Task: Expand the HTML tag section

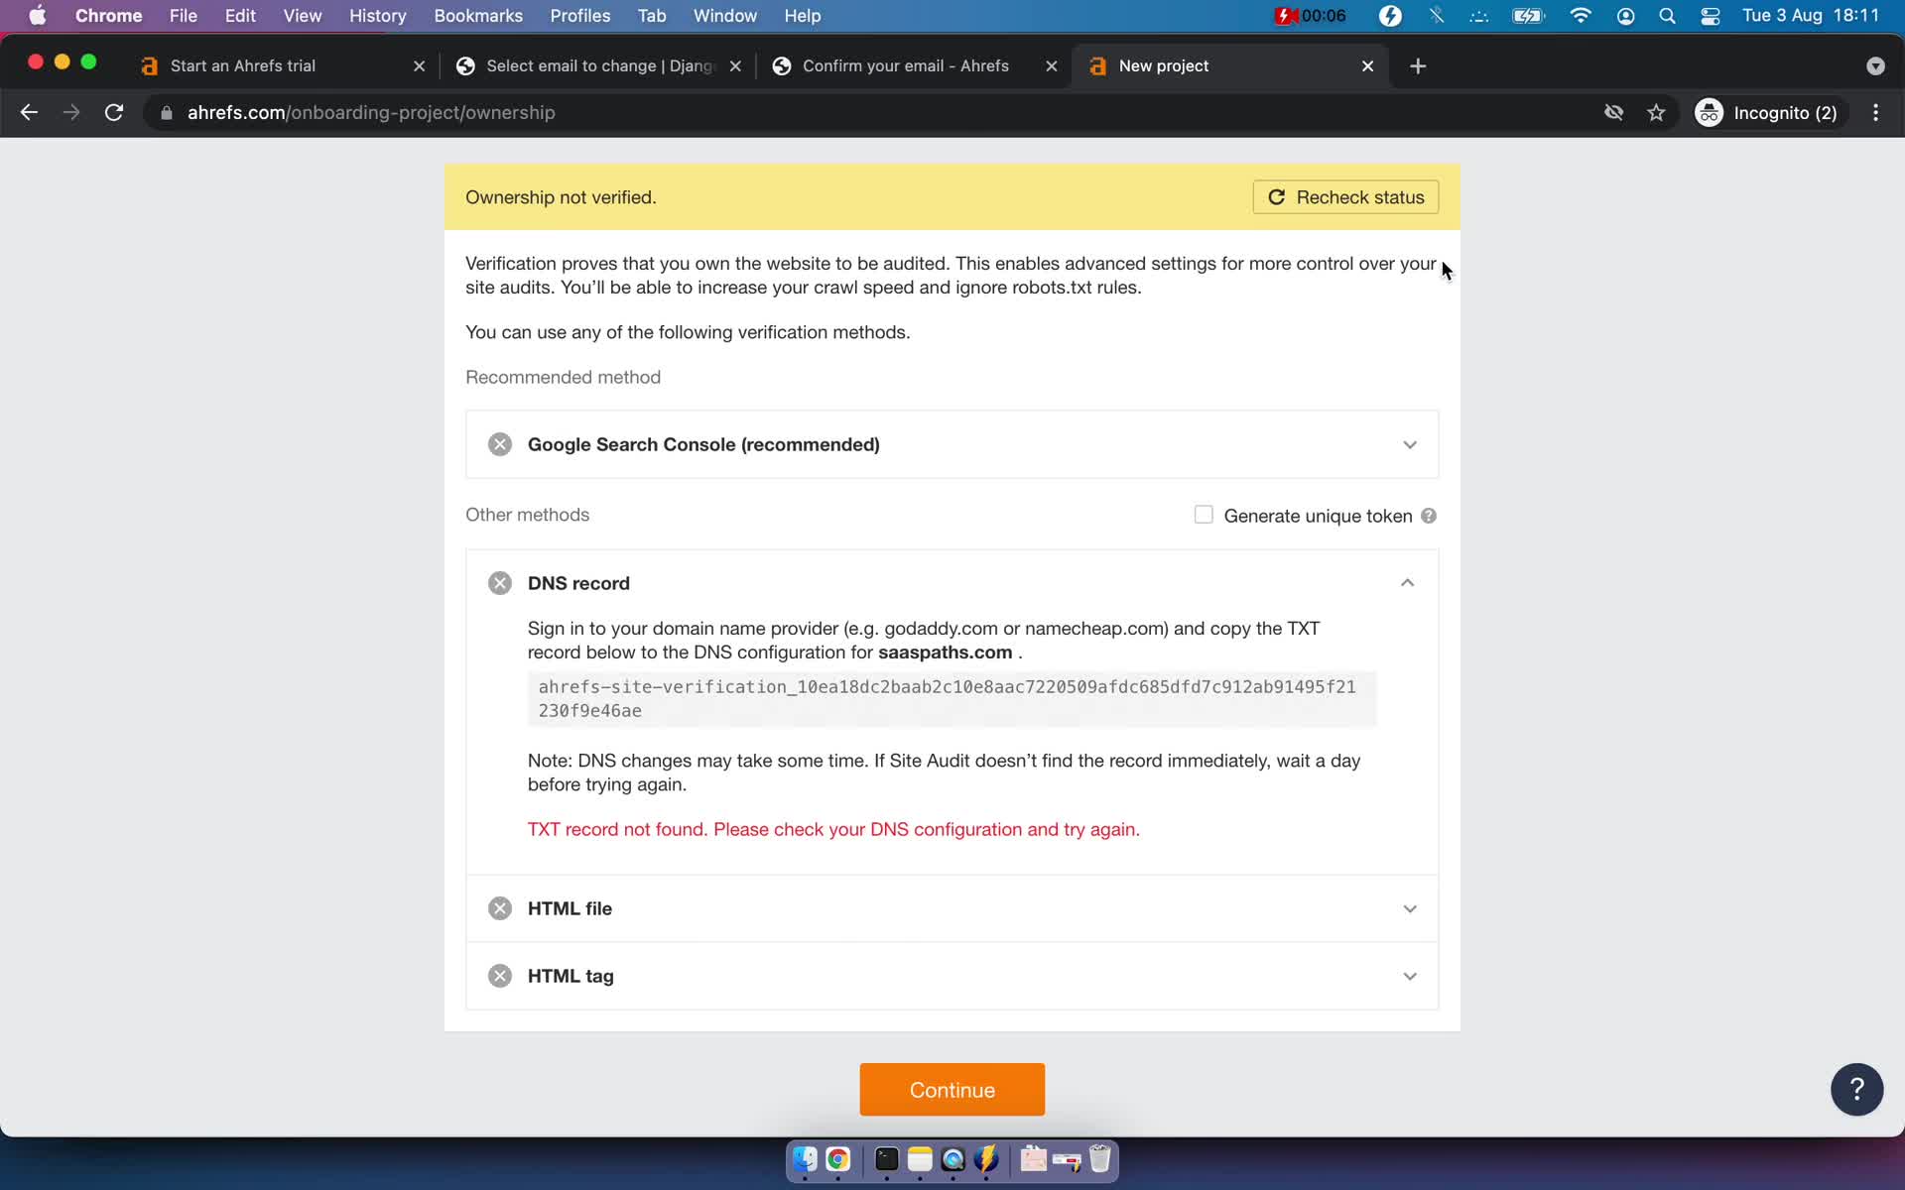Action: point(952,975)
